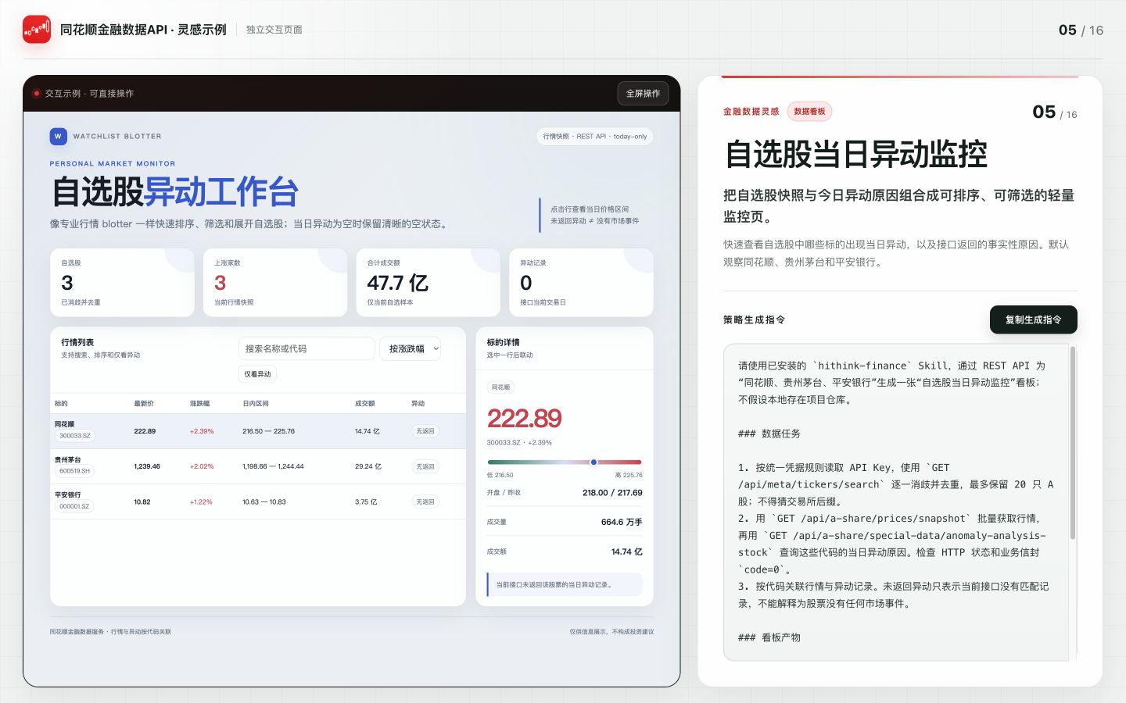1126x703 pixels.
Task: Click the 同花顺 chip in 标的详情 panel
Action: click(x=500, y=387)
